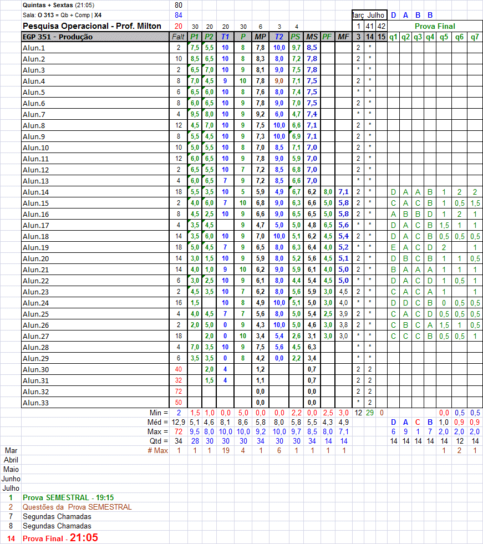Select the 'Alun.14' student name cell
Viewport: 483px width, 544px height.
[x=36, y=192]
